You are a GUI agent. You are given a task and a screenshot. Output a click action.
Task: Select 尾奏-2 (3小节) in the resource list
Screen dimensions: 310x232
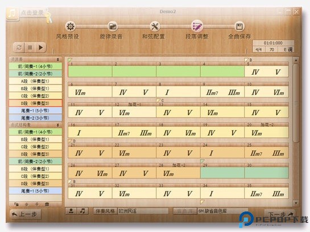(x=35, y=118)
